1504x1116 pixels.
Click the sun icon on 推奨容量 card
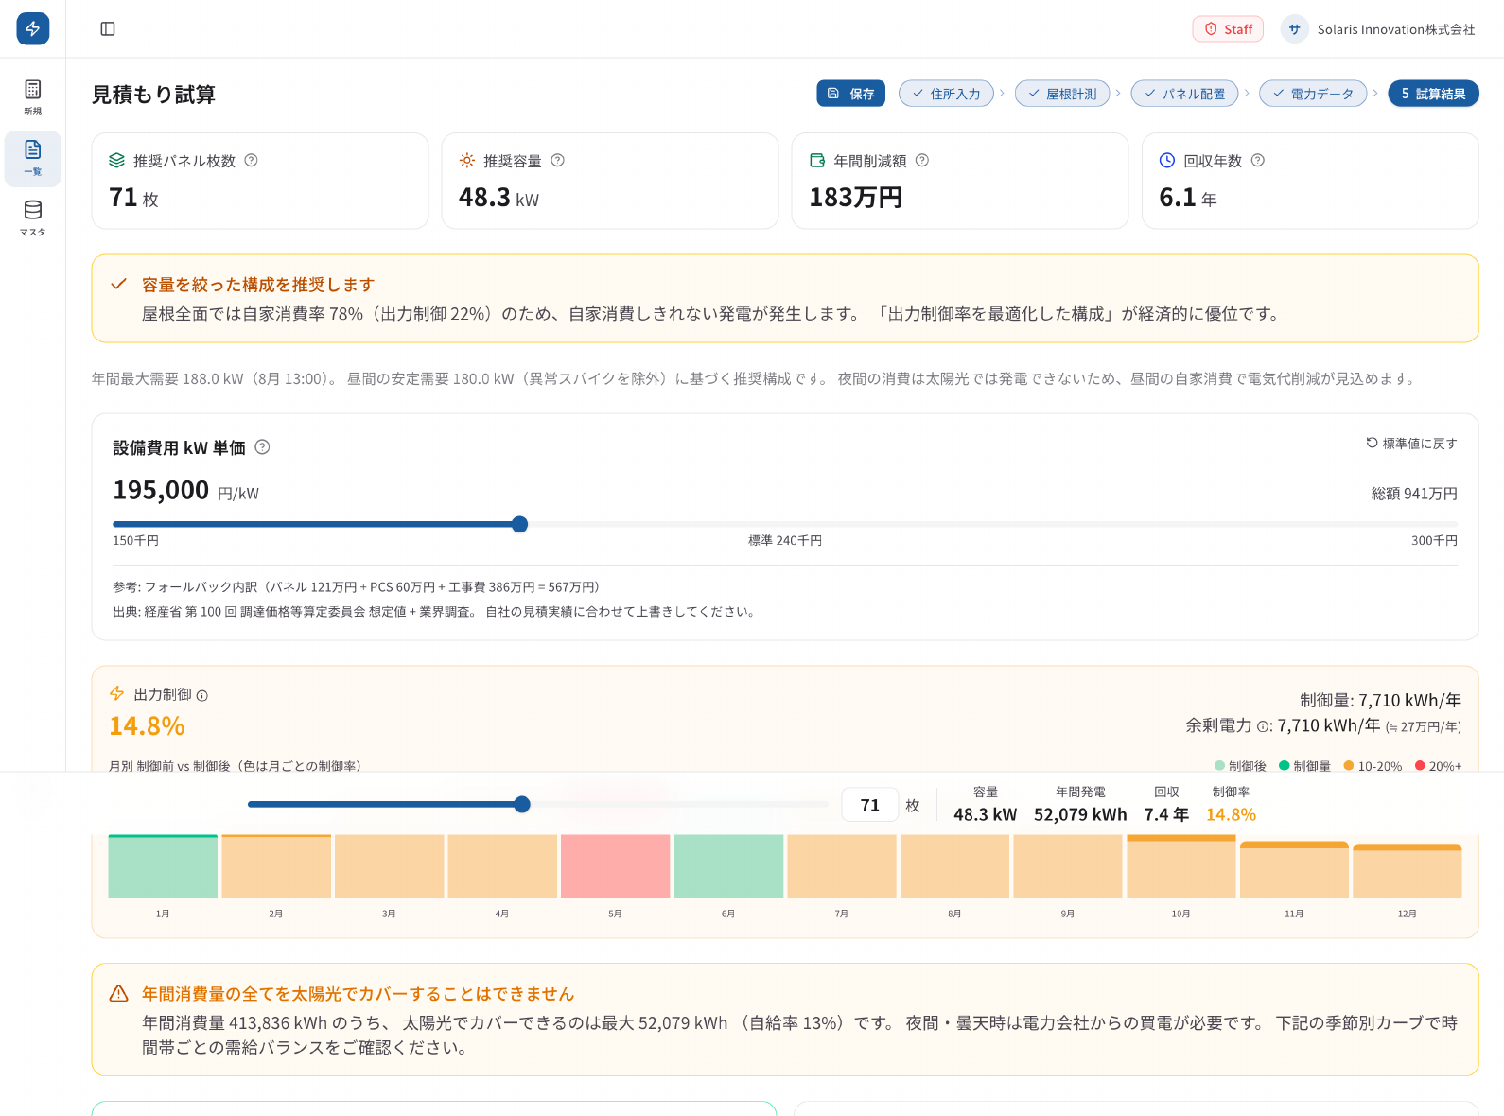coord(467,161)
